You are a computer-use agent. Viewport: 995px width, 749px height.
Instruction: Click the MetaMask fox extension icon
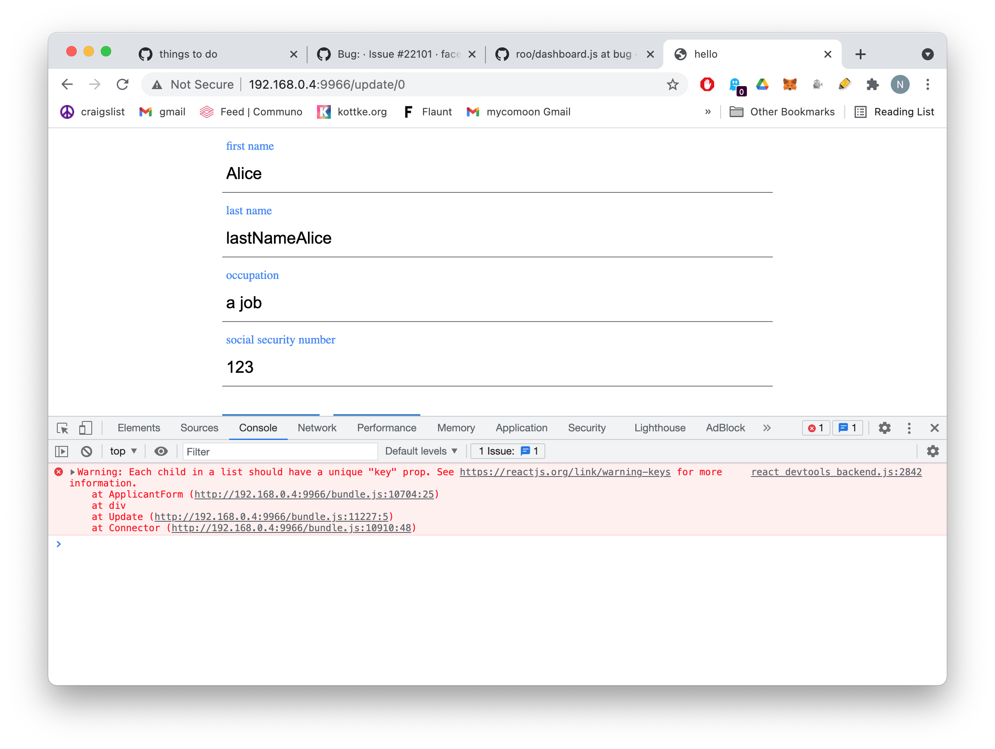coord(790,84)
